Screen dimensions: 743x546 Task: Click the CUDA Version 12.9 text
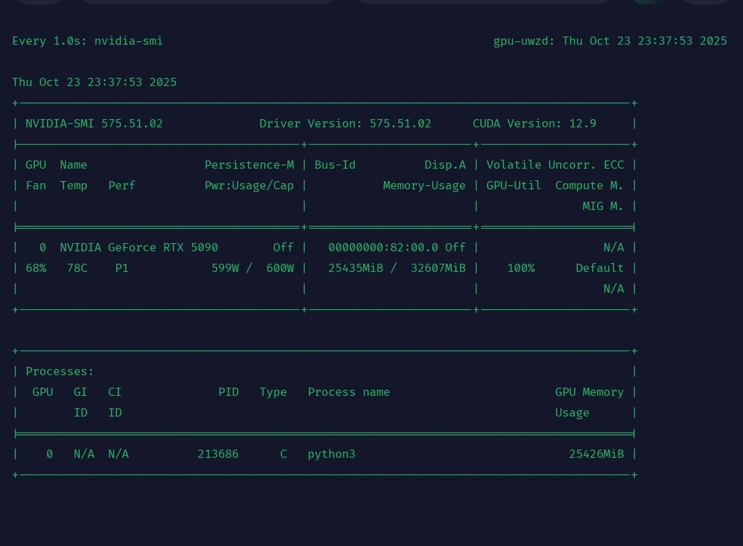[x=534, y=124]
